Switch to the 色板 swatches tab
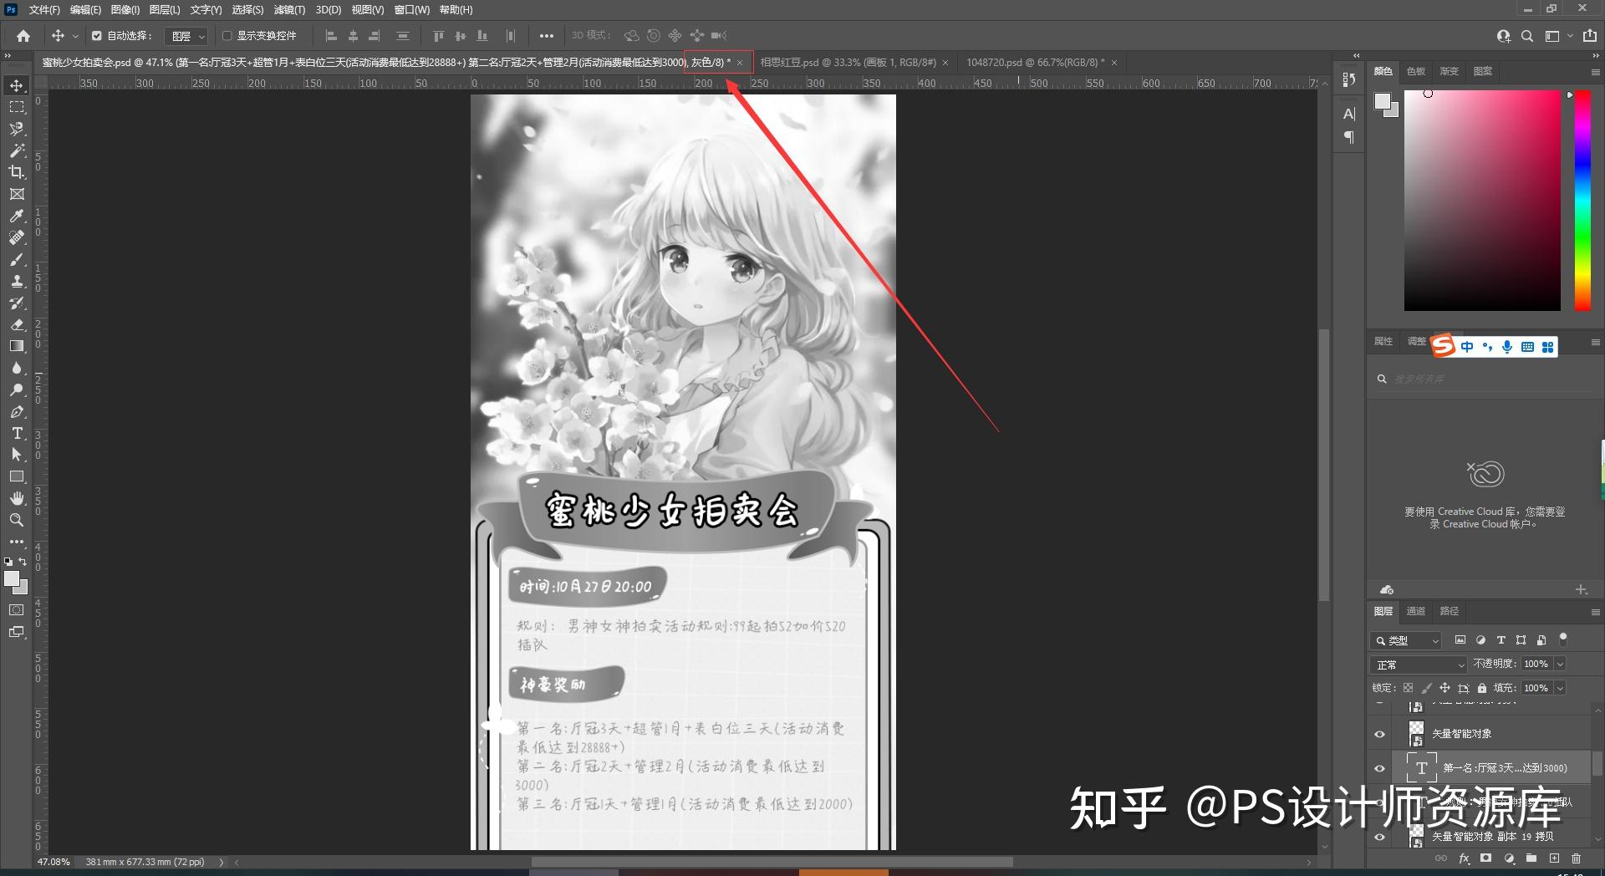 (1415, 71)
